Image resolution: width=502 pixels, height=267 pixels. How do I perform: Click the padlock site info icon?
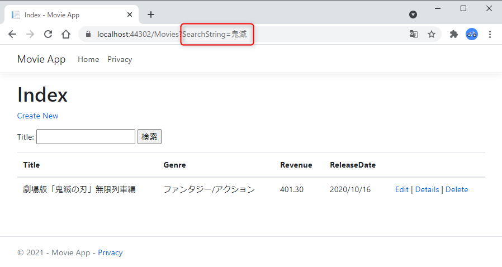[x=88, y=34]
